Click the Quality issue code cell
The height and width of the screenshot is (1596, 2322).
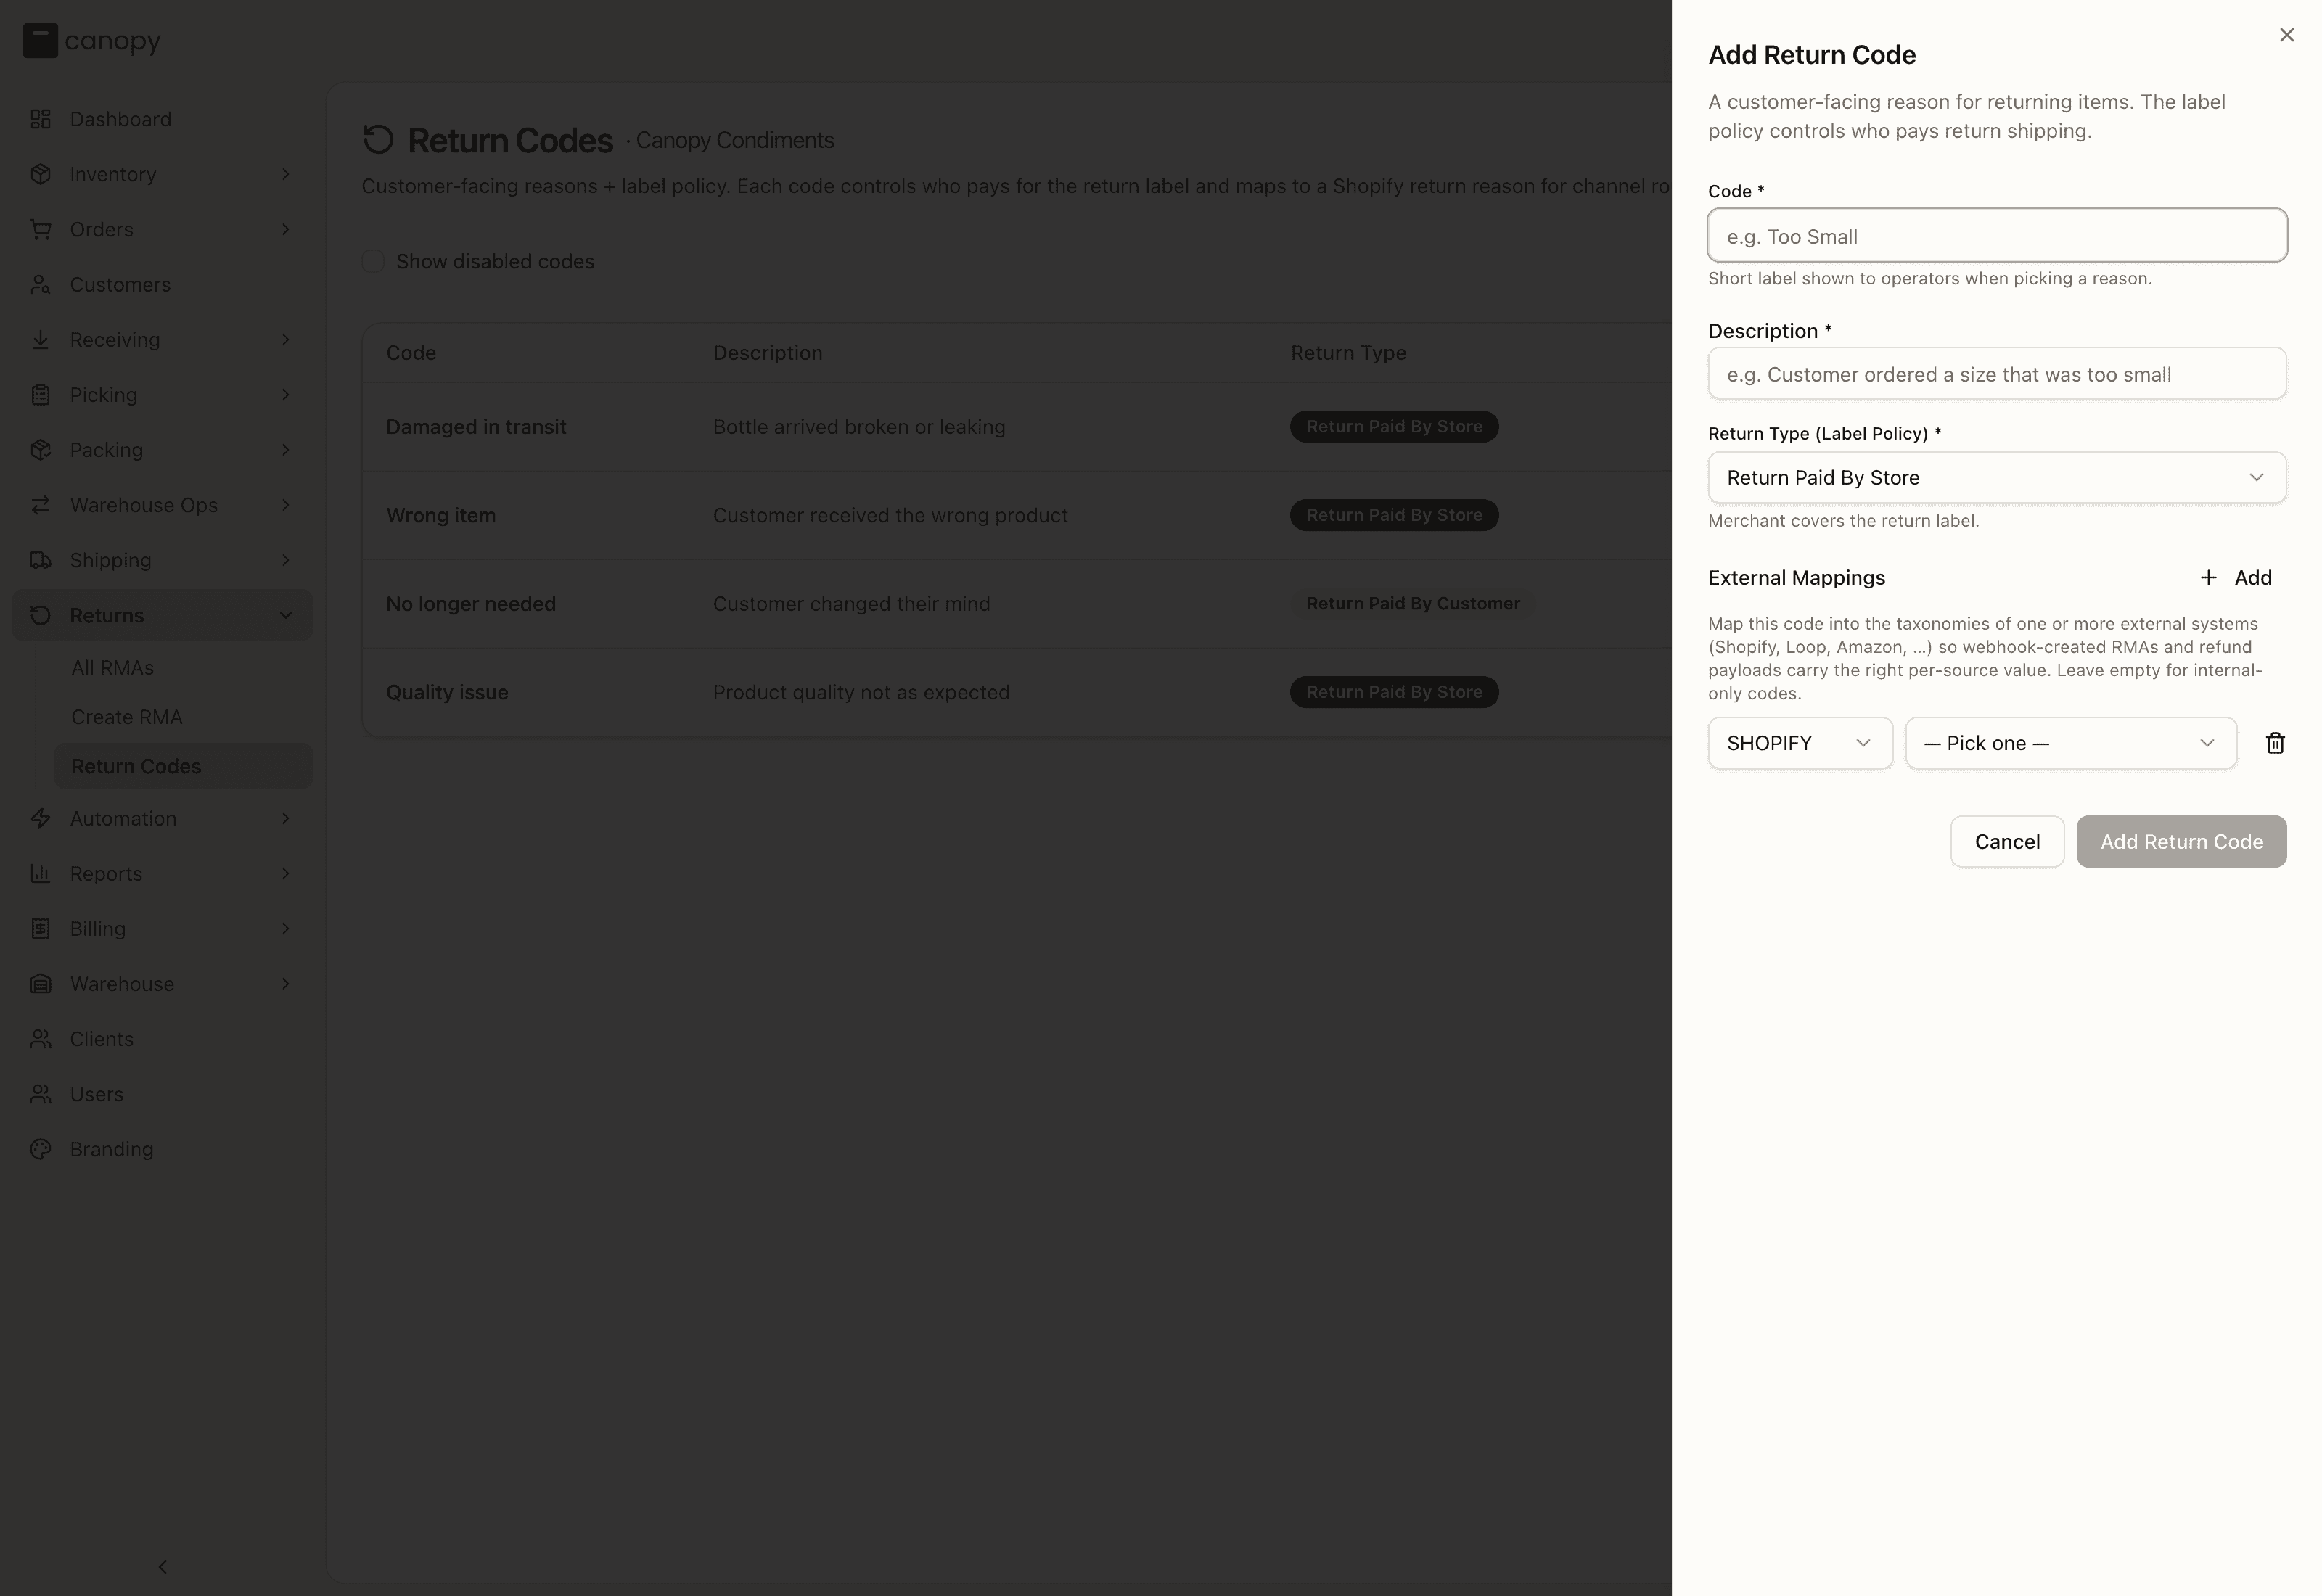click(x=447, y=692)
